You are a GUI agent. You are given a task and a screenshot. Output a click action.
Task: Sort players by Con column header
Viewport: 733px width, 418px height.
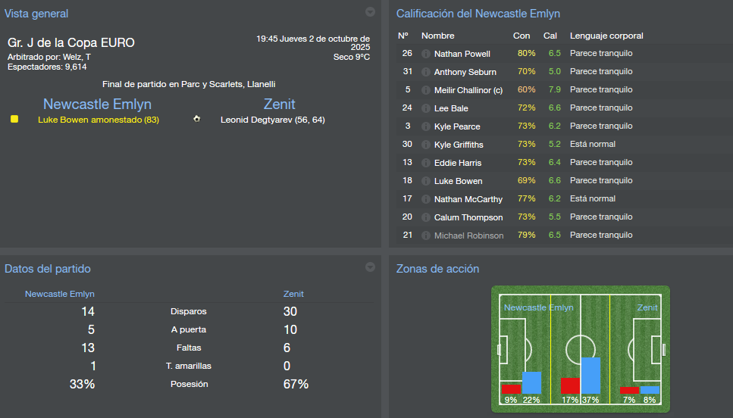pyautogui.click(x=522, y=36)
